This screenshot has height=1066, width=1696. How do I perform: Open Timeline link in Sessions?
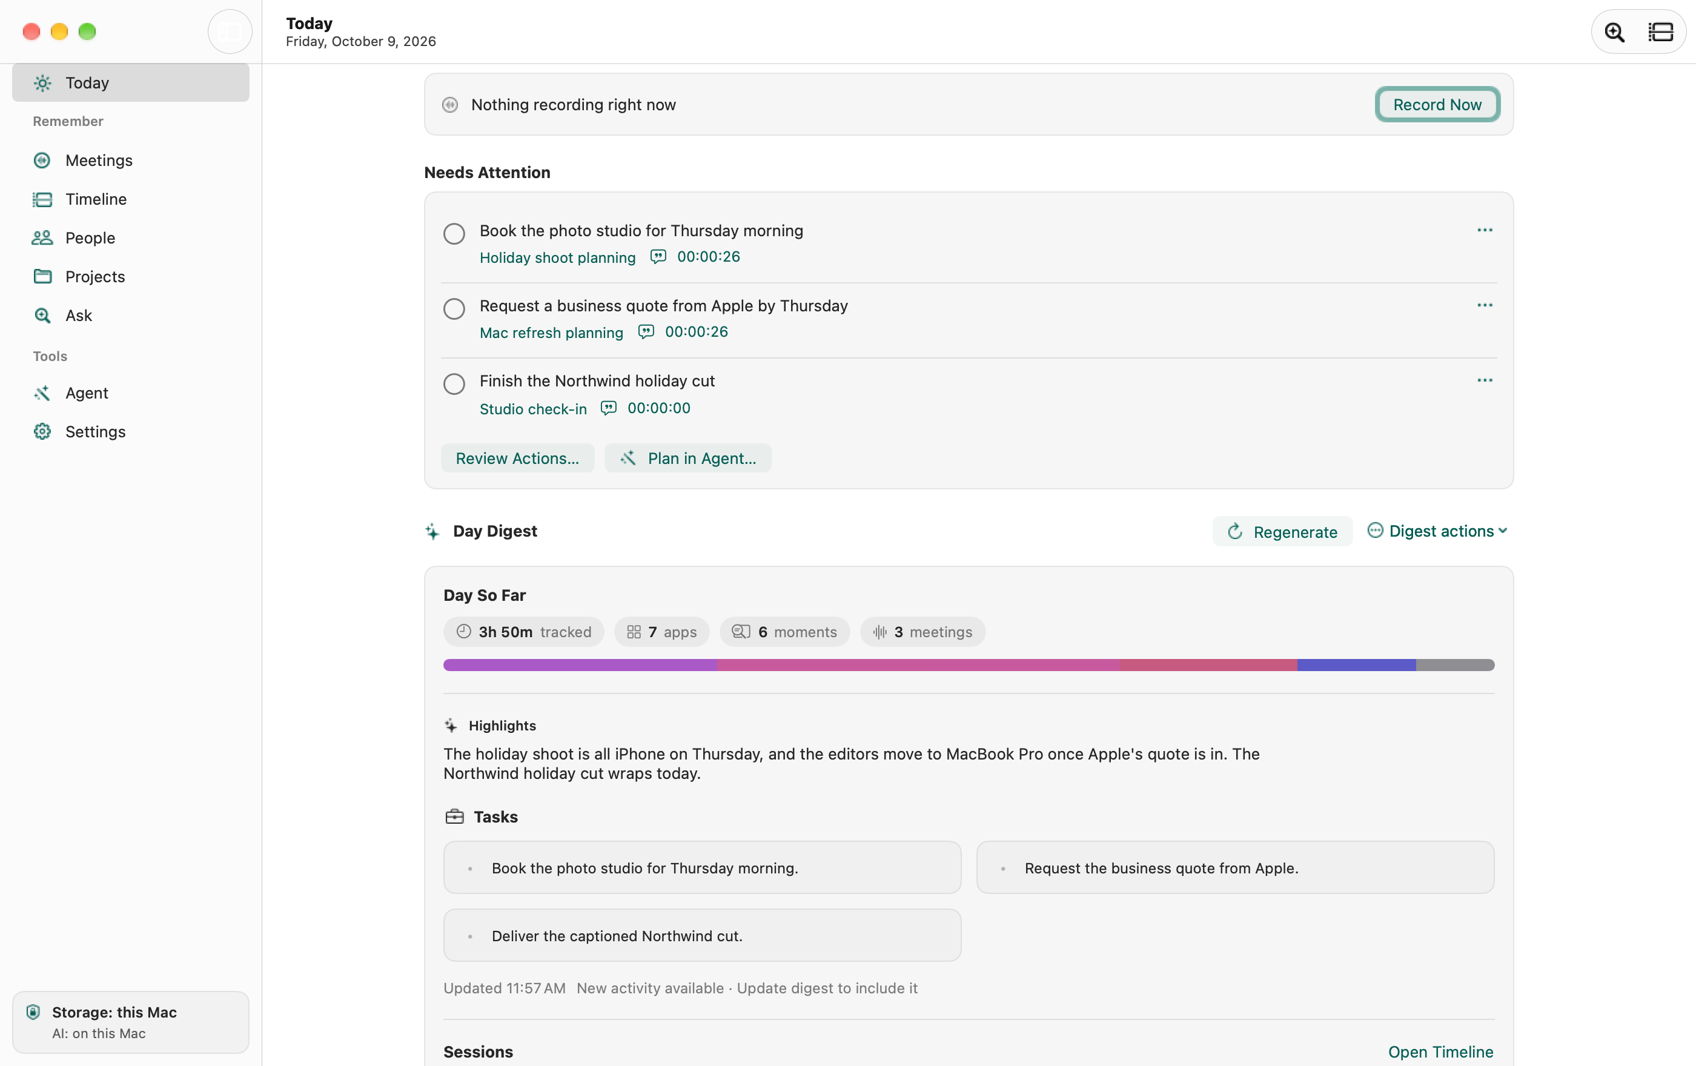tap(1440, 1052)
